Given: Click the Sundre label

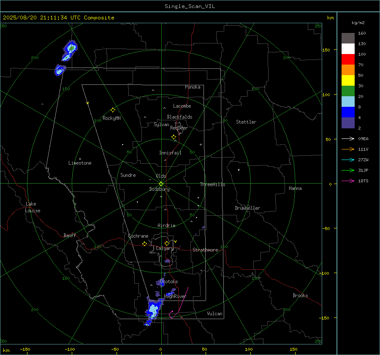Looking at the screenshot, I should [x=128, y=175].
